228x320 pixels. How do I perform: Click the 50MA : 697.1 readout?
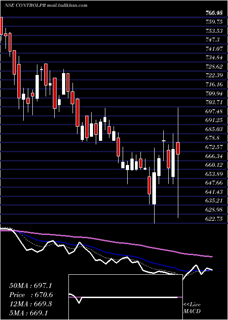(31, 286)
